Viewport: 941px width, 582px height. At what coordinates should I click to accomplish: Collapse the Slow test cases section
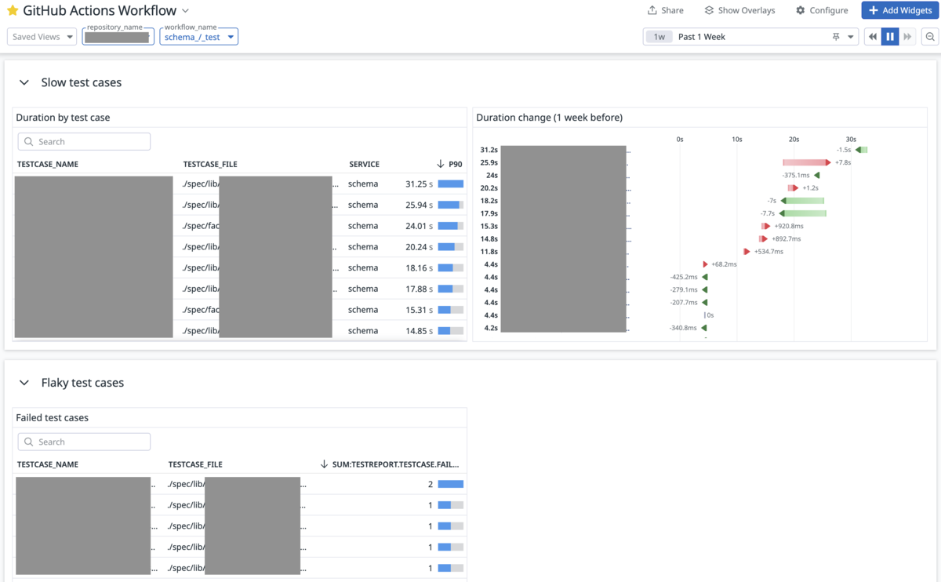click(x=24, y=82)
